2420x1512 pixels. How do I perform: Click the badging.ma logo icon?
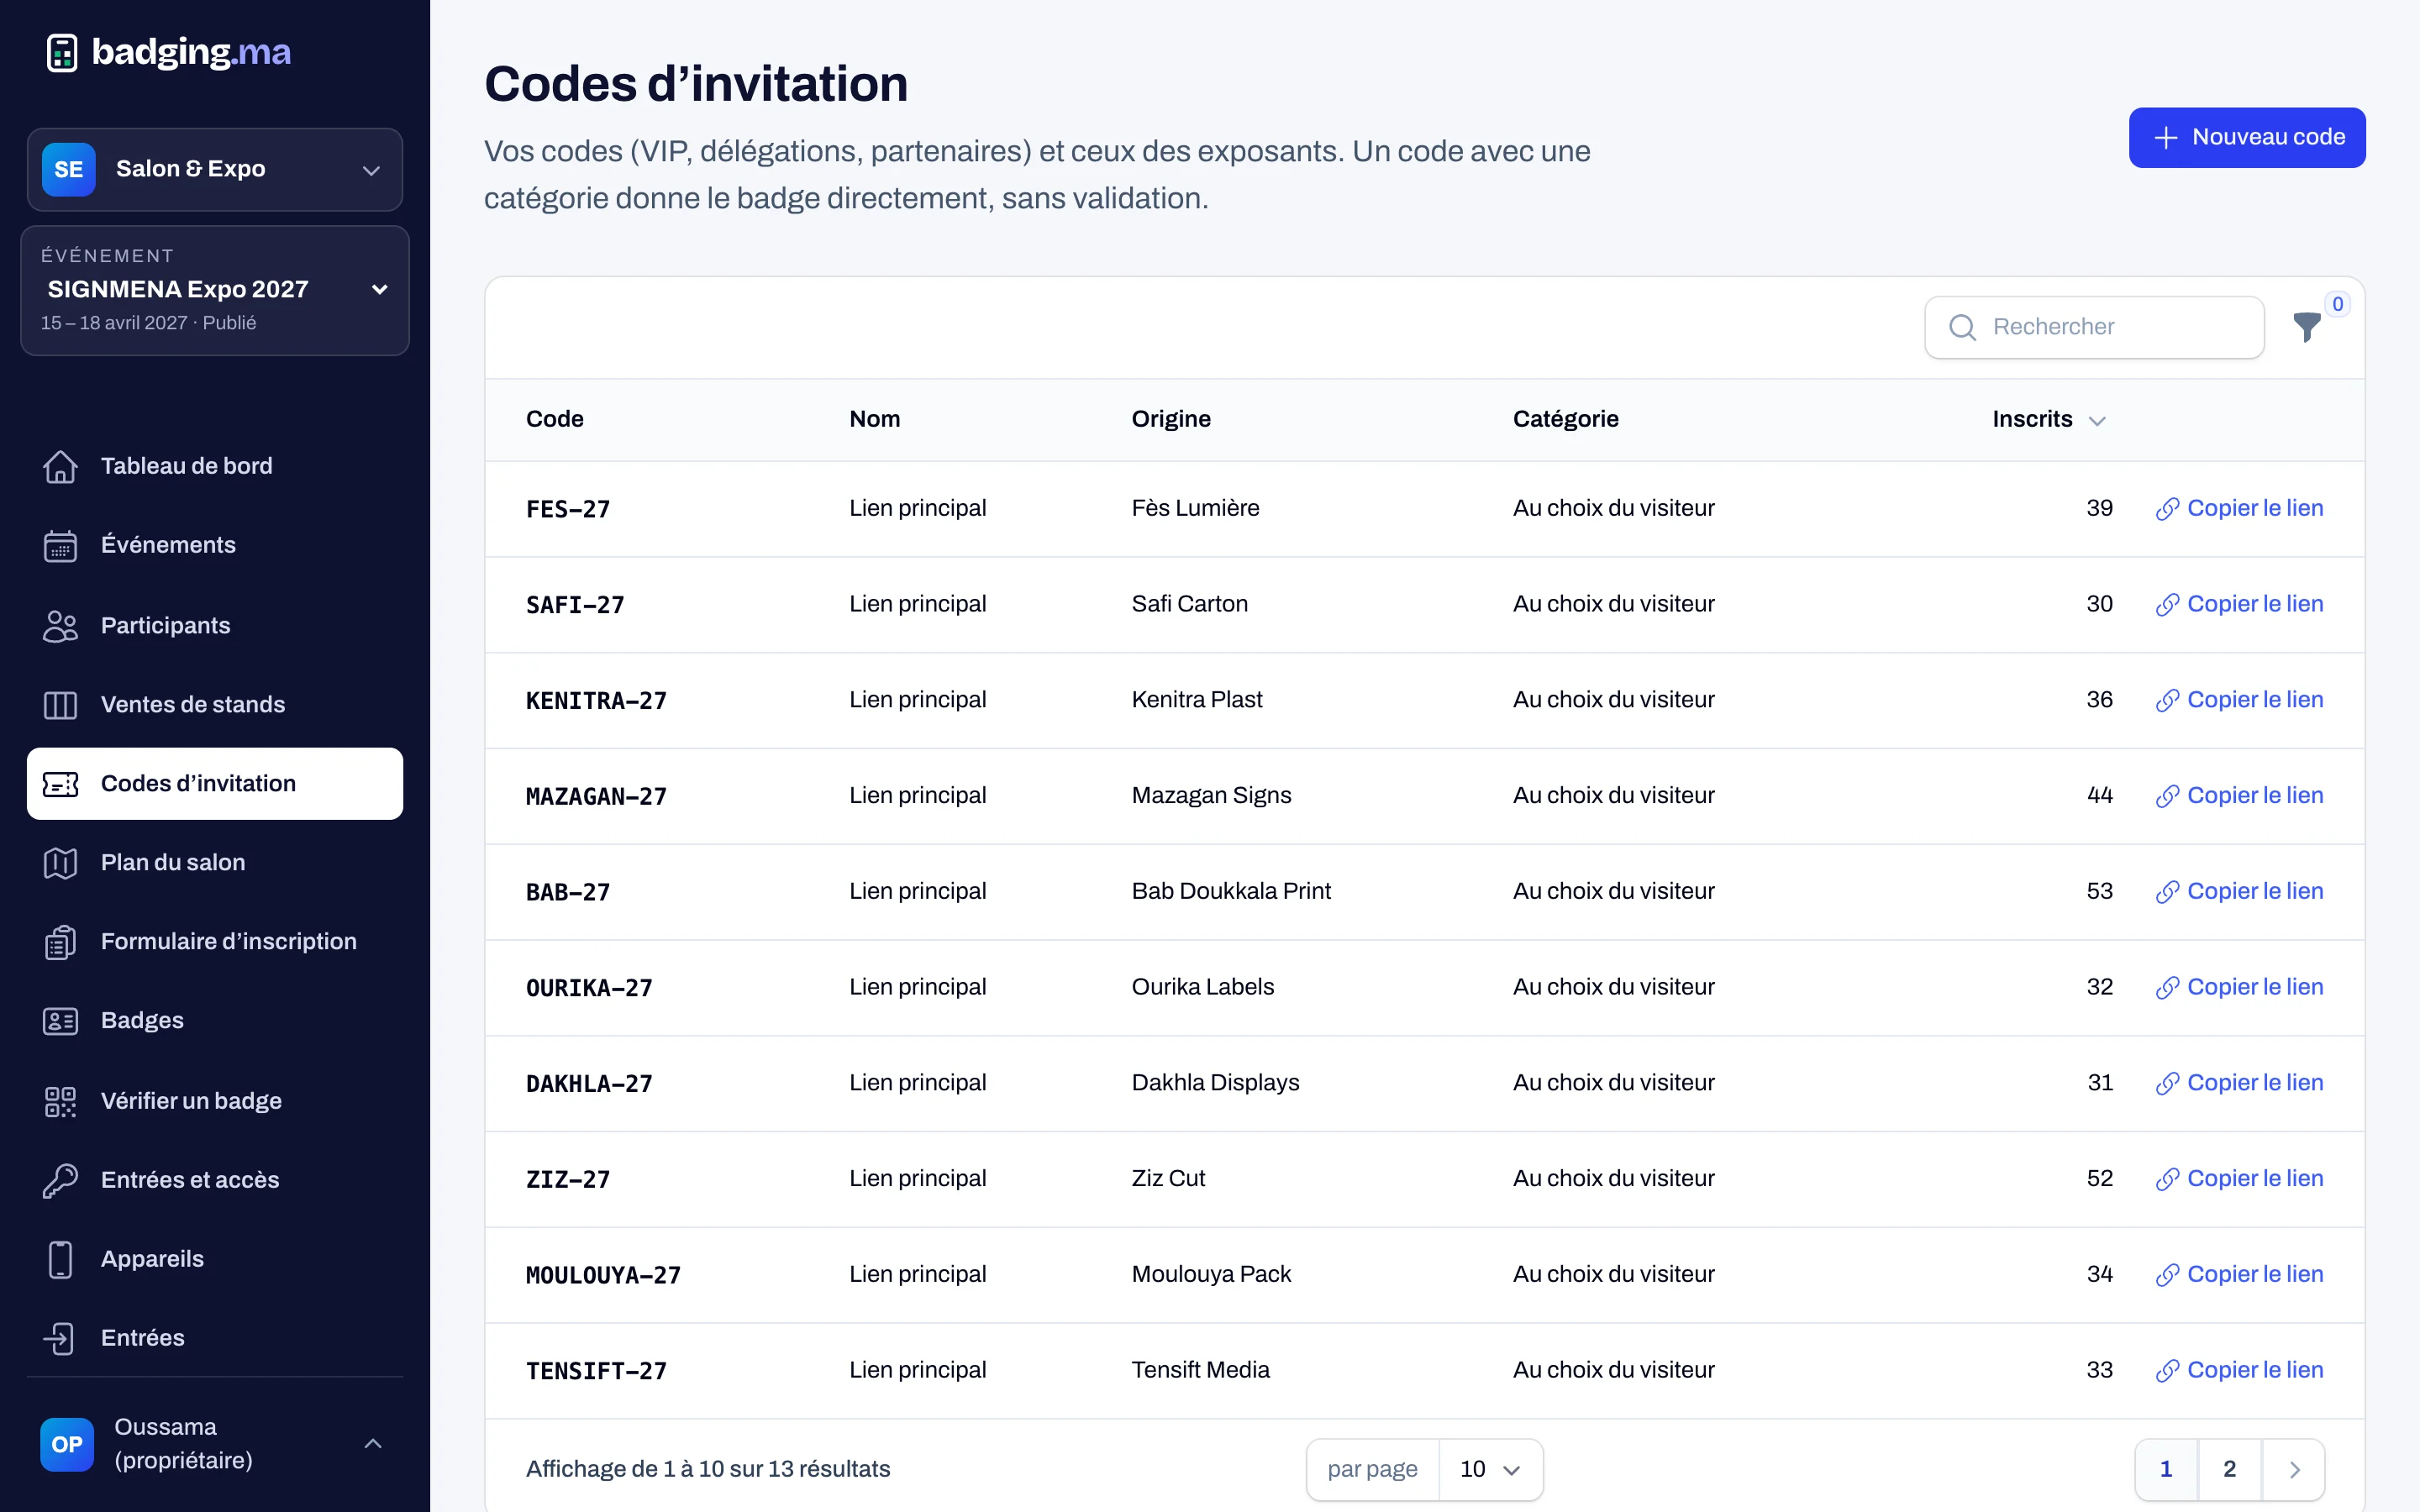[62, 52]
